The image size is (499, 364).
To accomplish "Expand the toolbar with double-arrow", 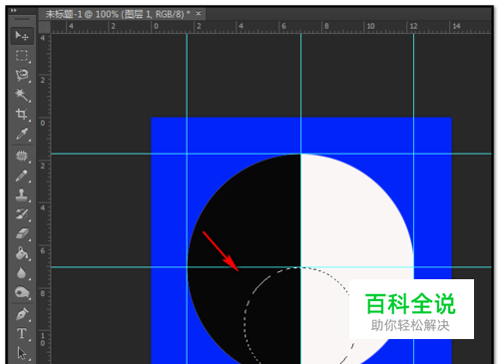I will pos(13,10).
